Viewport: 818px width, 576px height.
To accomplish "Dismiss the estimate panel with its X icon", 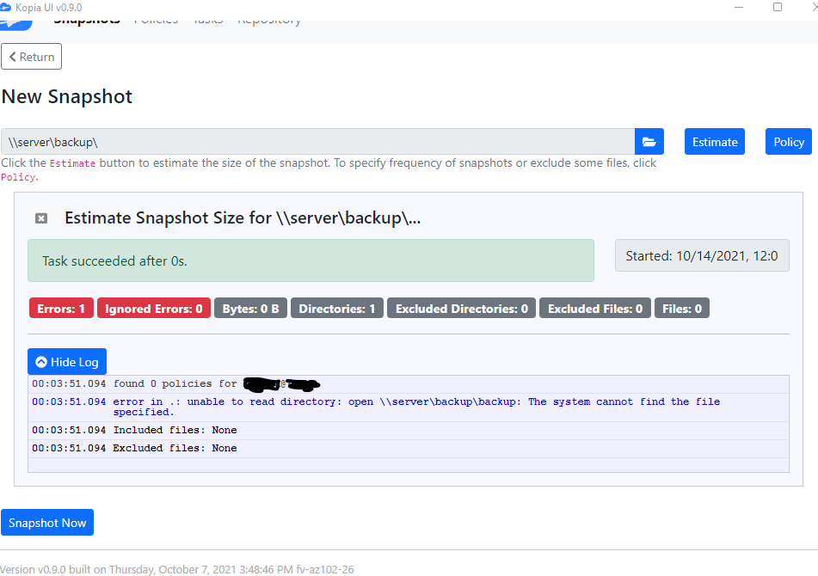I will coord(41,218).
